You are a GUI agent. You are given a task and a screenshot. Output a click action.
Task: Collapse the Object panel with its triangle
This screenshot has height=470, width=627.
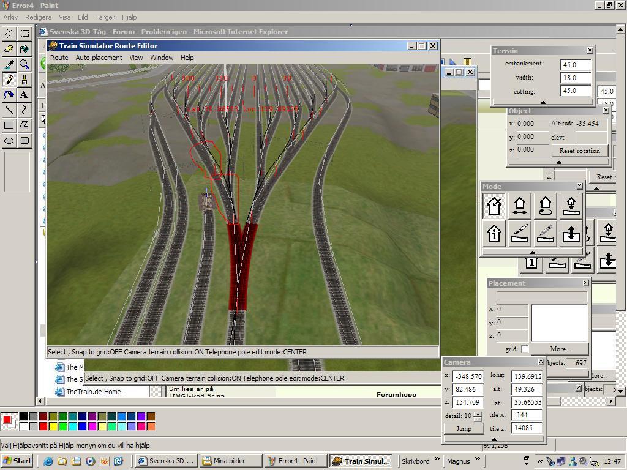point(559,163)
